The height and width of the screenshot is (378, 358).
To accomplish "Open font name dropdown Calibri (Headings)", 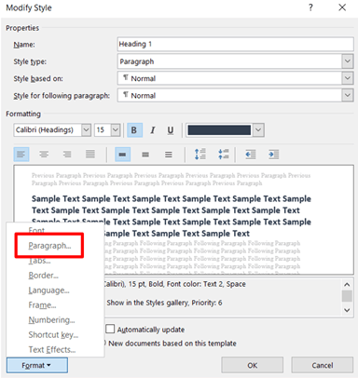I will point(86,130).
